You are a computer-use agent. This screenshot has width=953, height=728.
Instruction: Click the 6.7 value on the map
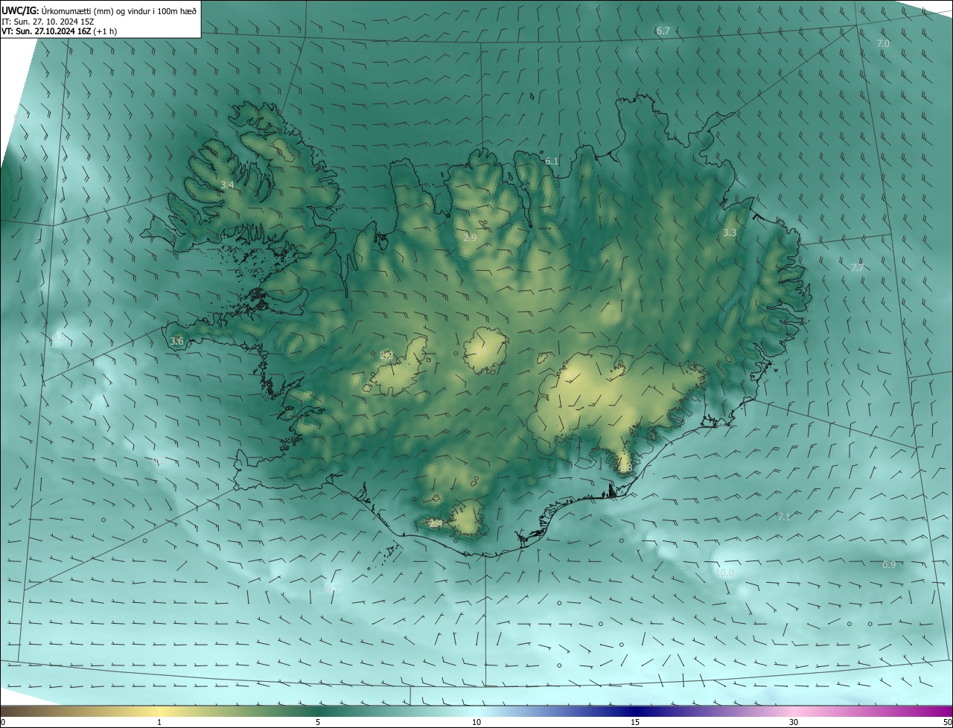coord(663,31)
